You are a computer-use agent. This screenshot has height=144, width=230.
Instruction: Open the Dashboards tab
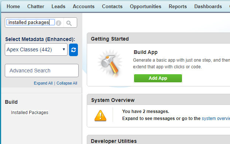(x=208, y=6)
